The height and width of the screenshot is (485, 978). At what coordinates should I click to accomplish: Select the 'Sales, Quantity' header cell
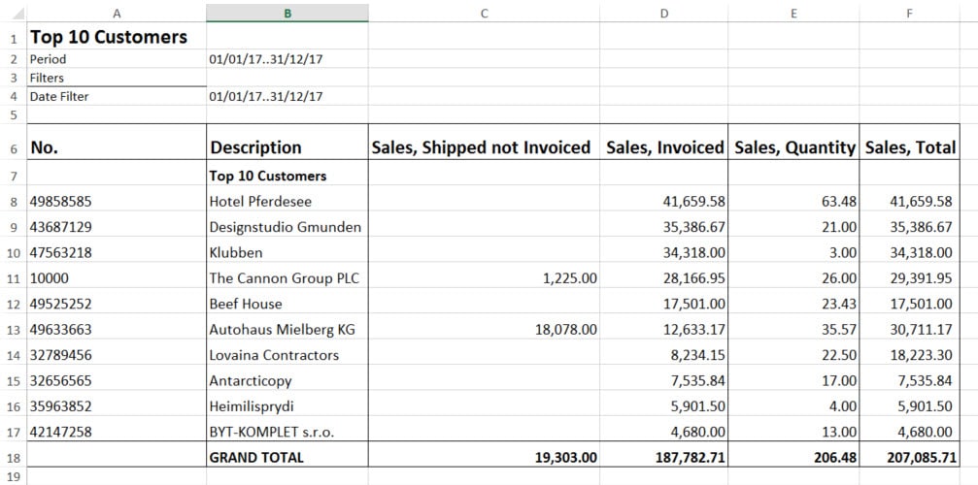pyautogui.click(x=794, y=147)
